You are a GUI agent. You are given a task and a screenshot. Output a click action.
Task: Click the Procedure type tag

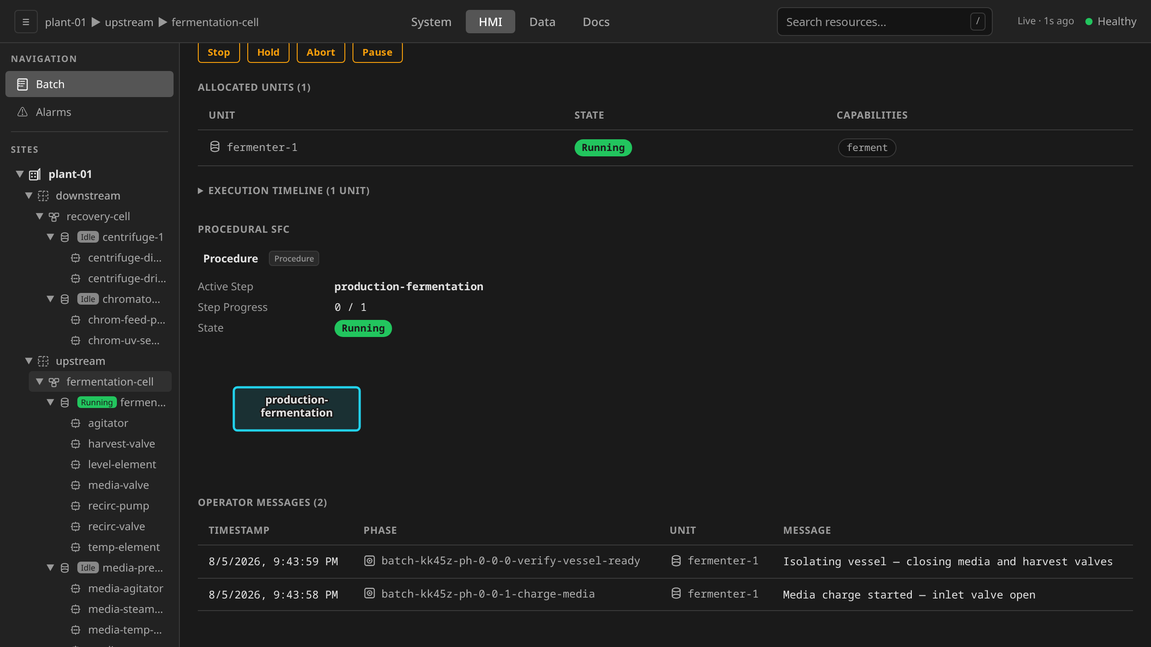(294, 258)
